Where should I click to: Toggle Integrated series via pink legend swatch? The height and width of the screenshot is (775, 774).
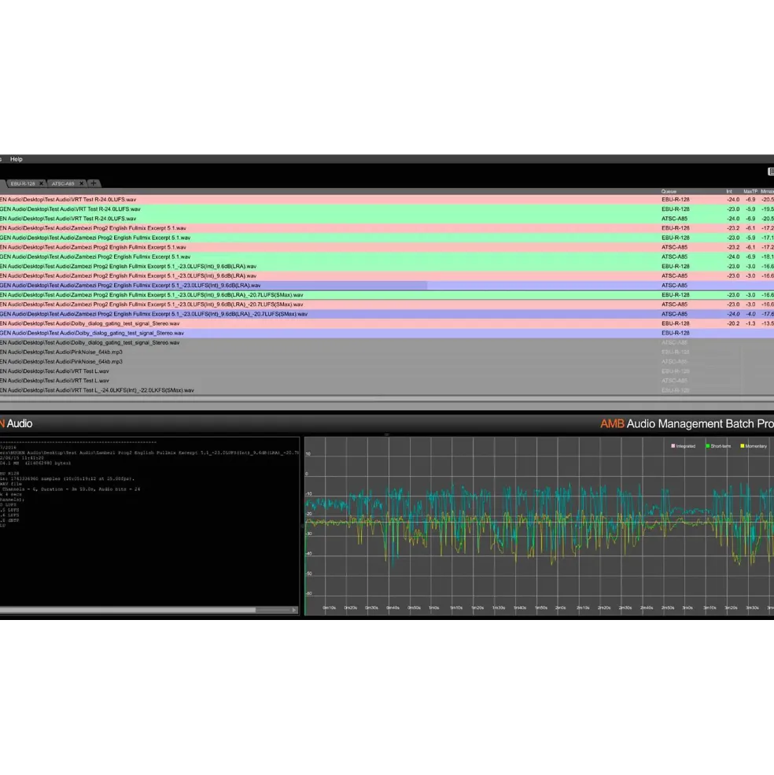(x=673, y=446)
